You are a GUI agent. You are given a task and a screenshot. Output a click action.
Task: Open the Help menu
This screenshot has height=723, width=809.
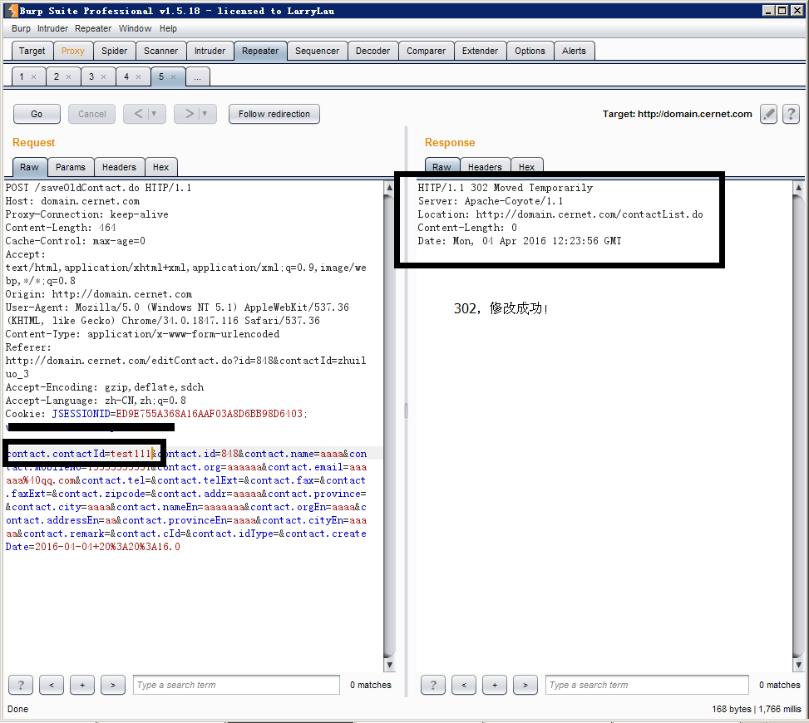[x=168, y=28]
